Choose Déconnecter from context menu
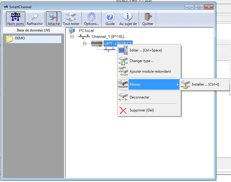The image size is (231, 182). 139,97
